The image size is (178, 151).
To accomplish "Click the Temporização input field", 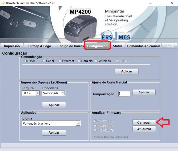I will tap(124, 94).
